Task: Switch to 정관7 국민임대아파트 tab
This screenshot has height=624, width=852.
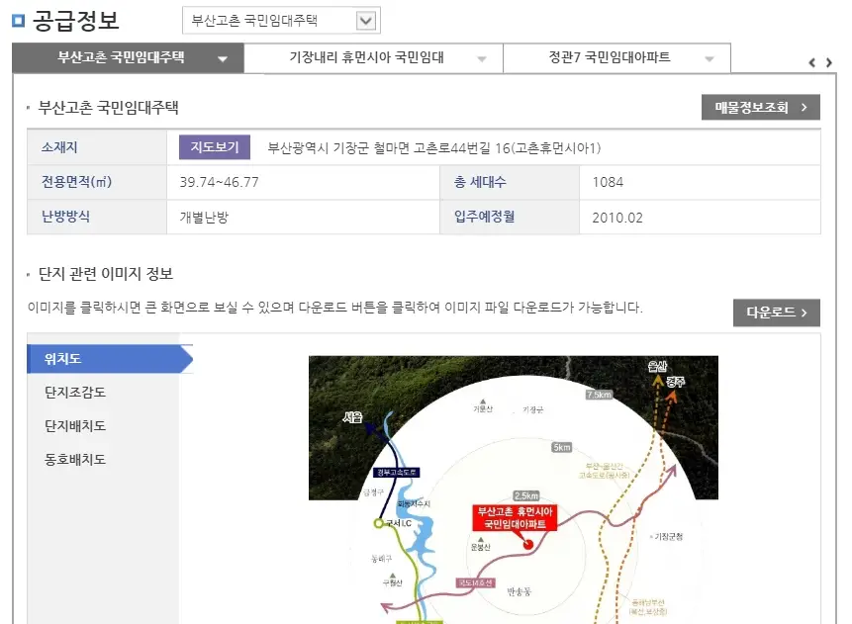Action: [x=616, y=57]
